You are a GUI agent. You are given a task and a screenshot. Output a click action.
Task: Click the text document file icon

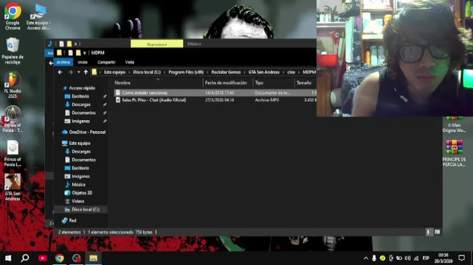coord(118,93)
